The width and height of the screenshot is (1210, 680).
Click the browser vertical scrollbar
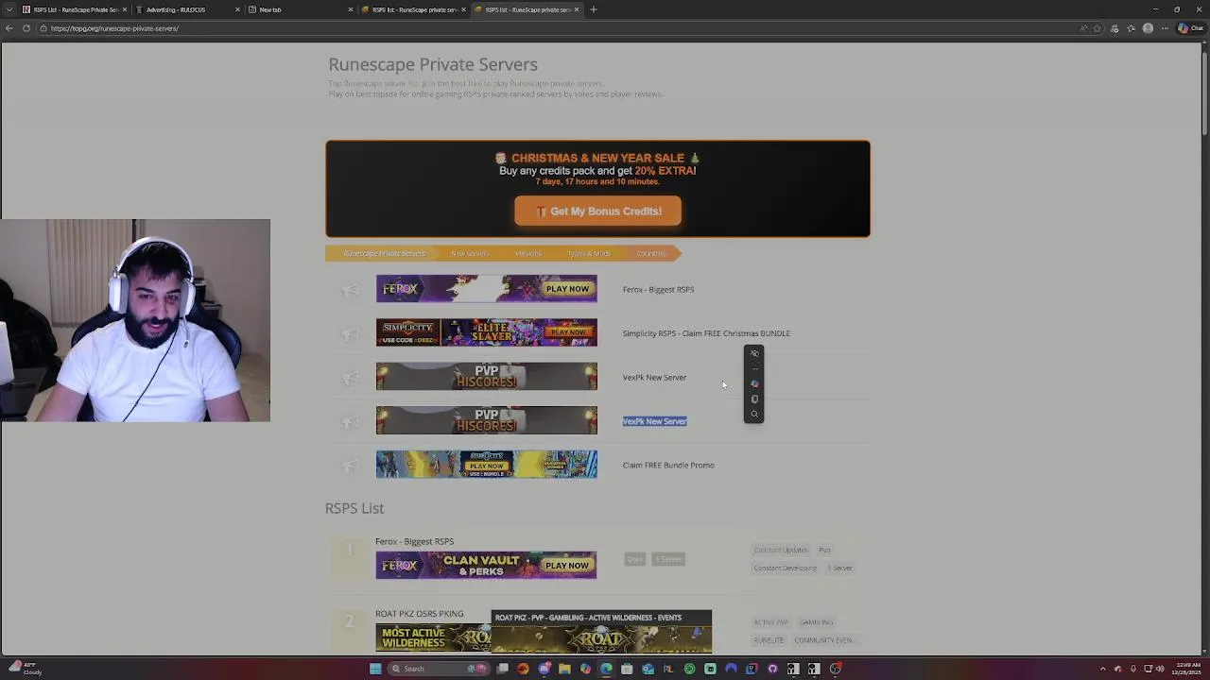click(x=1205, y=94)
